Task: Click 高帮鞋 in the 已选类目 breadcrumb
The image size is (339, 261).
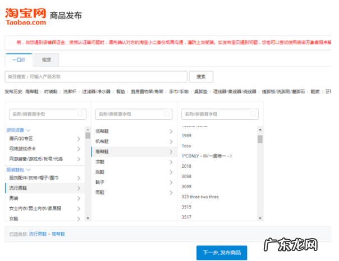Action: [58, 234]
